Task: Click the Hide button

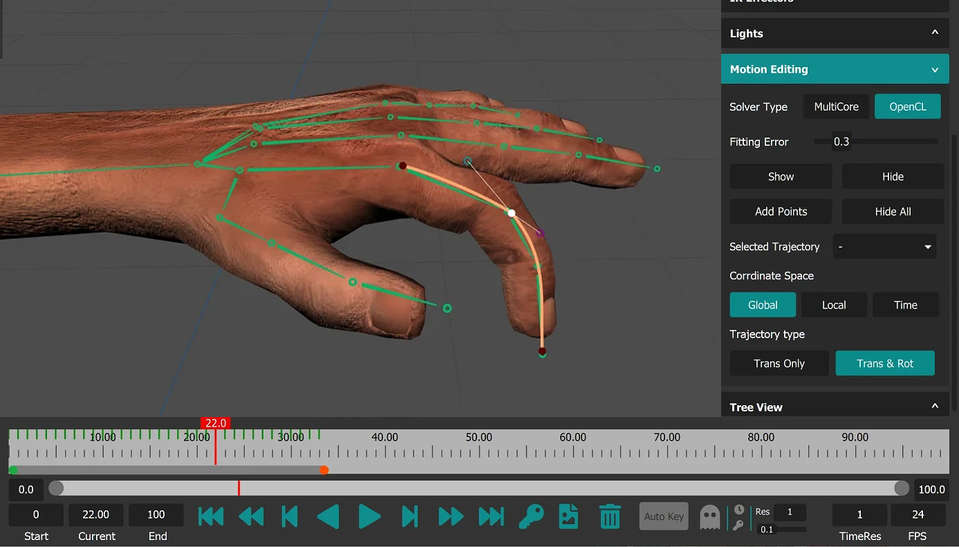Action: [893, 176]
